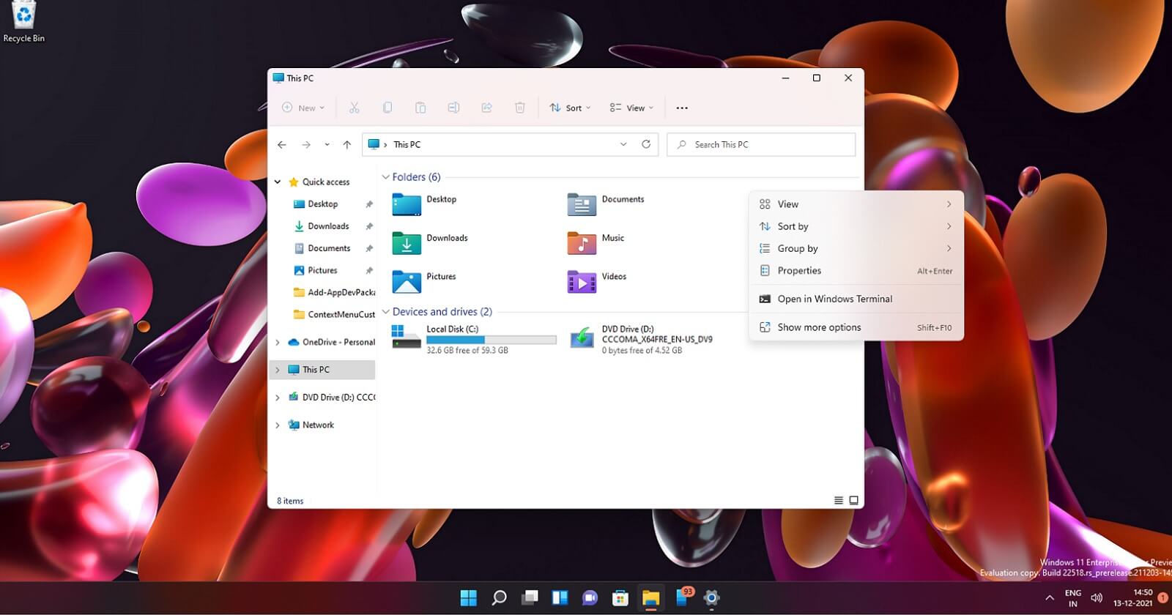Switch to large thumbnails view in status bar
Screen dimensions: 1172x615
coord(853,501)
